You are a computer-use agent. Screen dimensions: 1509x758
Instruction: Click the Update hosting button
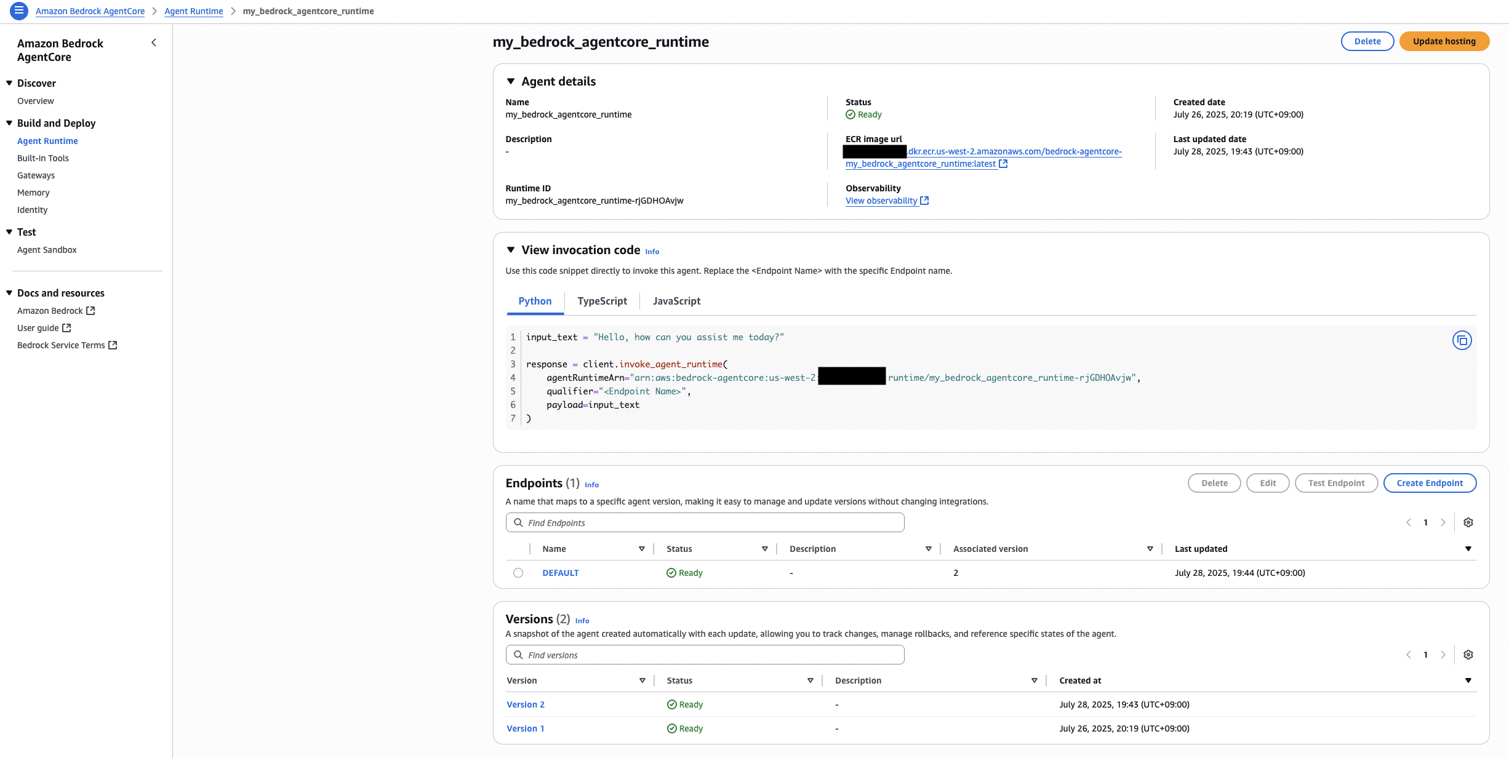click(x=1444, y=41)
